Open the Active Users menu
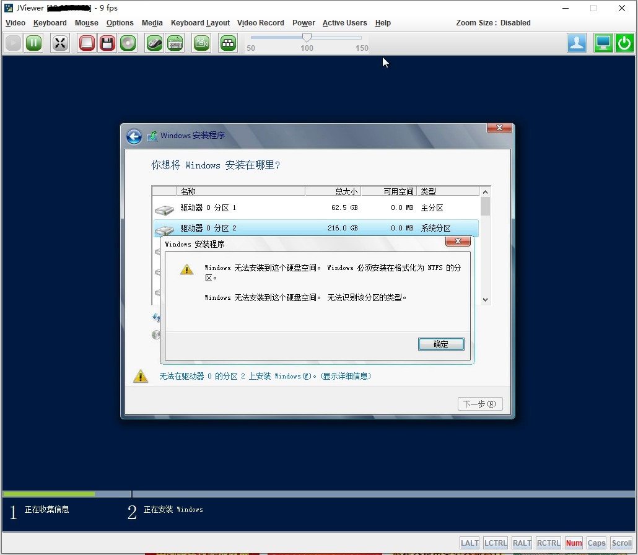Screen dimensions: 638x555 point(344,23)
